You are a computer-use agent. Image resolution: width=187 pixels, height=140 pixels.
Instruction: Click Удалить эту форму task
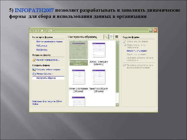tap(136, 54)
